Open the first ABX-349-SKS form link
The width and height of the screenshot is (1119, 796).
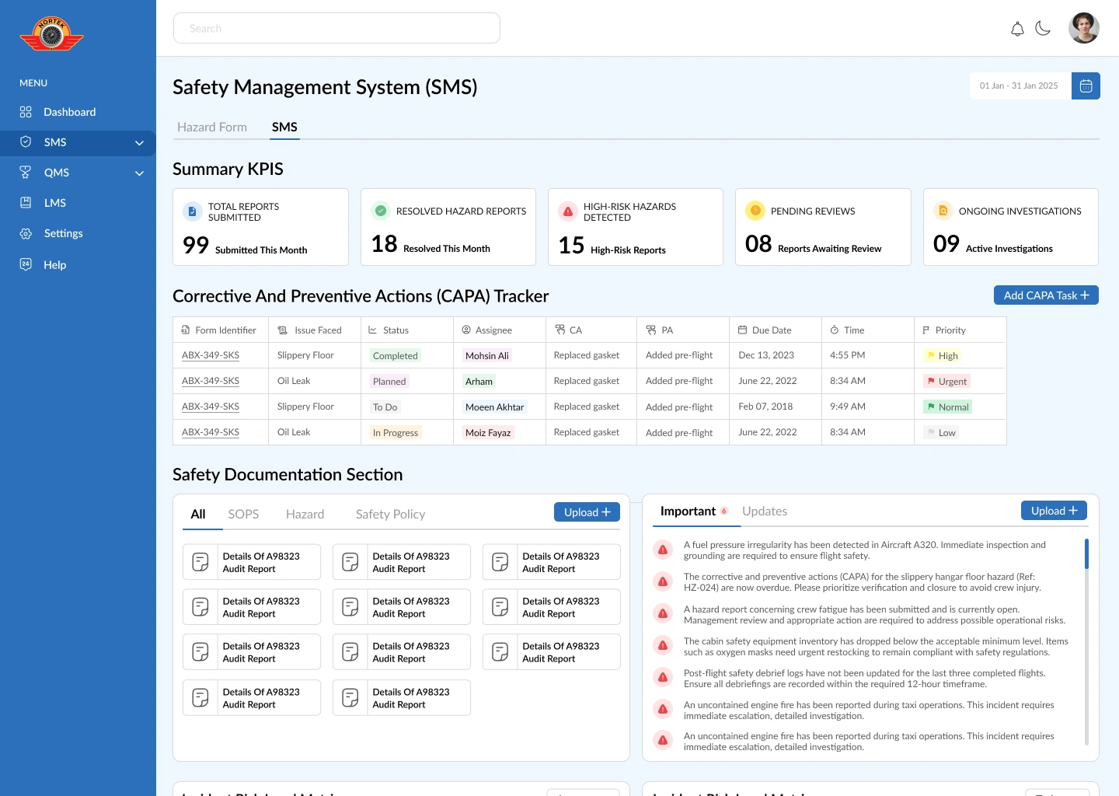pyautogui.click(x=211, y=355)
